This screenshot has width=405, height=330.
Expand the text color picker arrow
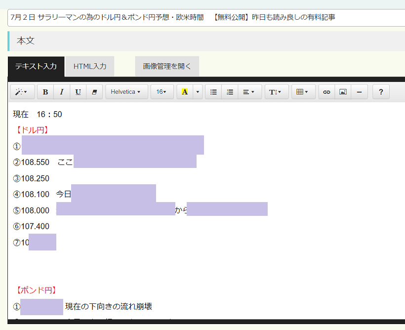(198, 92)
